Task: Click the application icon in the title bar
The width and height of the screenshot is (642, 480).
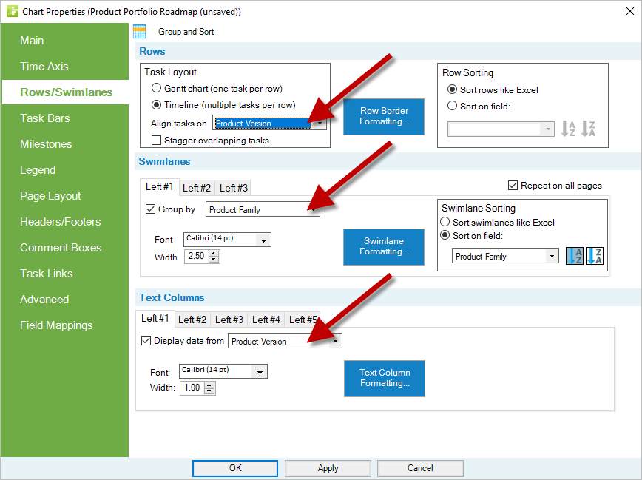Action: tap(13, 11)
